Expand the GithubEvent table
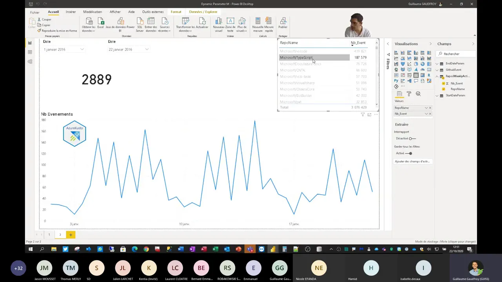Viewport: 502px width, 282px height. (437, 70)
